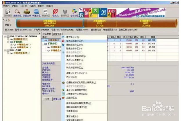This screenshot has width=185, height=121.
Task: Click the previous disk arrow beside the disk map
Action: [6, 21]
